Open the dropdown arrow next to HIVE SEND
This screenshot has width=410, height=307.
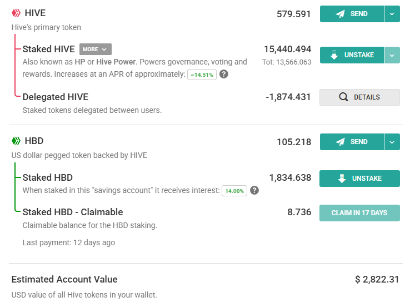pos(392,14)
